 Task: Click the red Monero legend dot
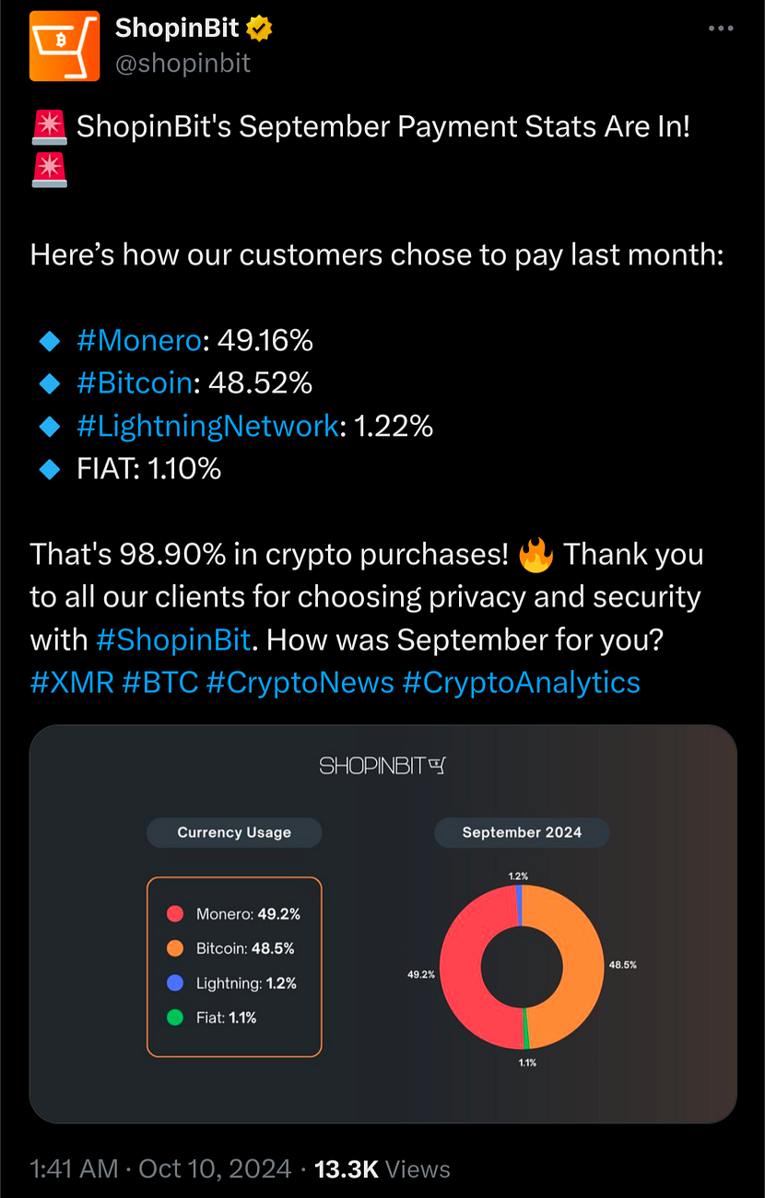point(175,914)
